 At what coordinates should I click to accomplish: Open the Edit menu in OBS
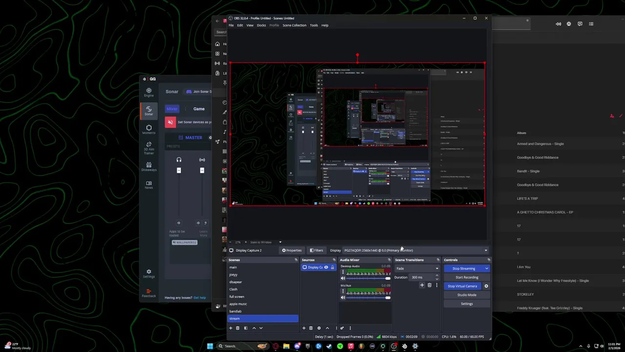point(240,25)
